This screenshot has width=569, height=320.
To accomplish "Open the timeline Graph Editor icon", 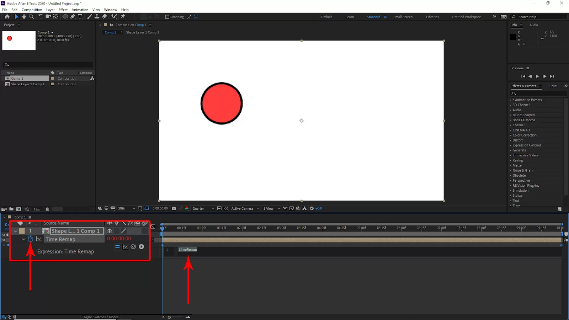I will (x=153, y=226).
